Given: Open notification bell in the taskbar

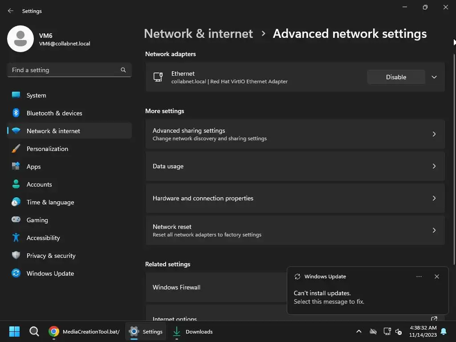Looking at the screenshot, I should [444, 331].
